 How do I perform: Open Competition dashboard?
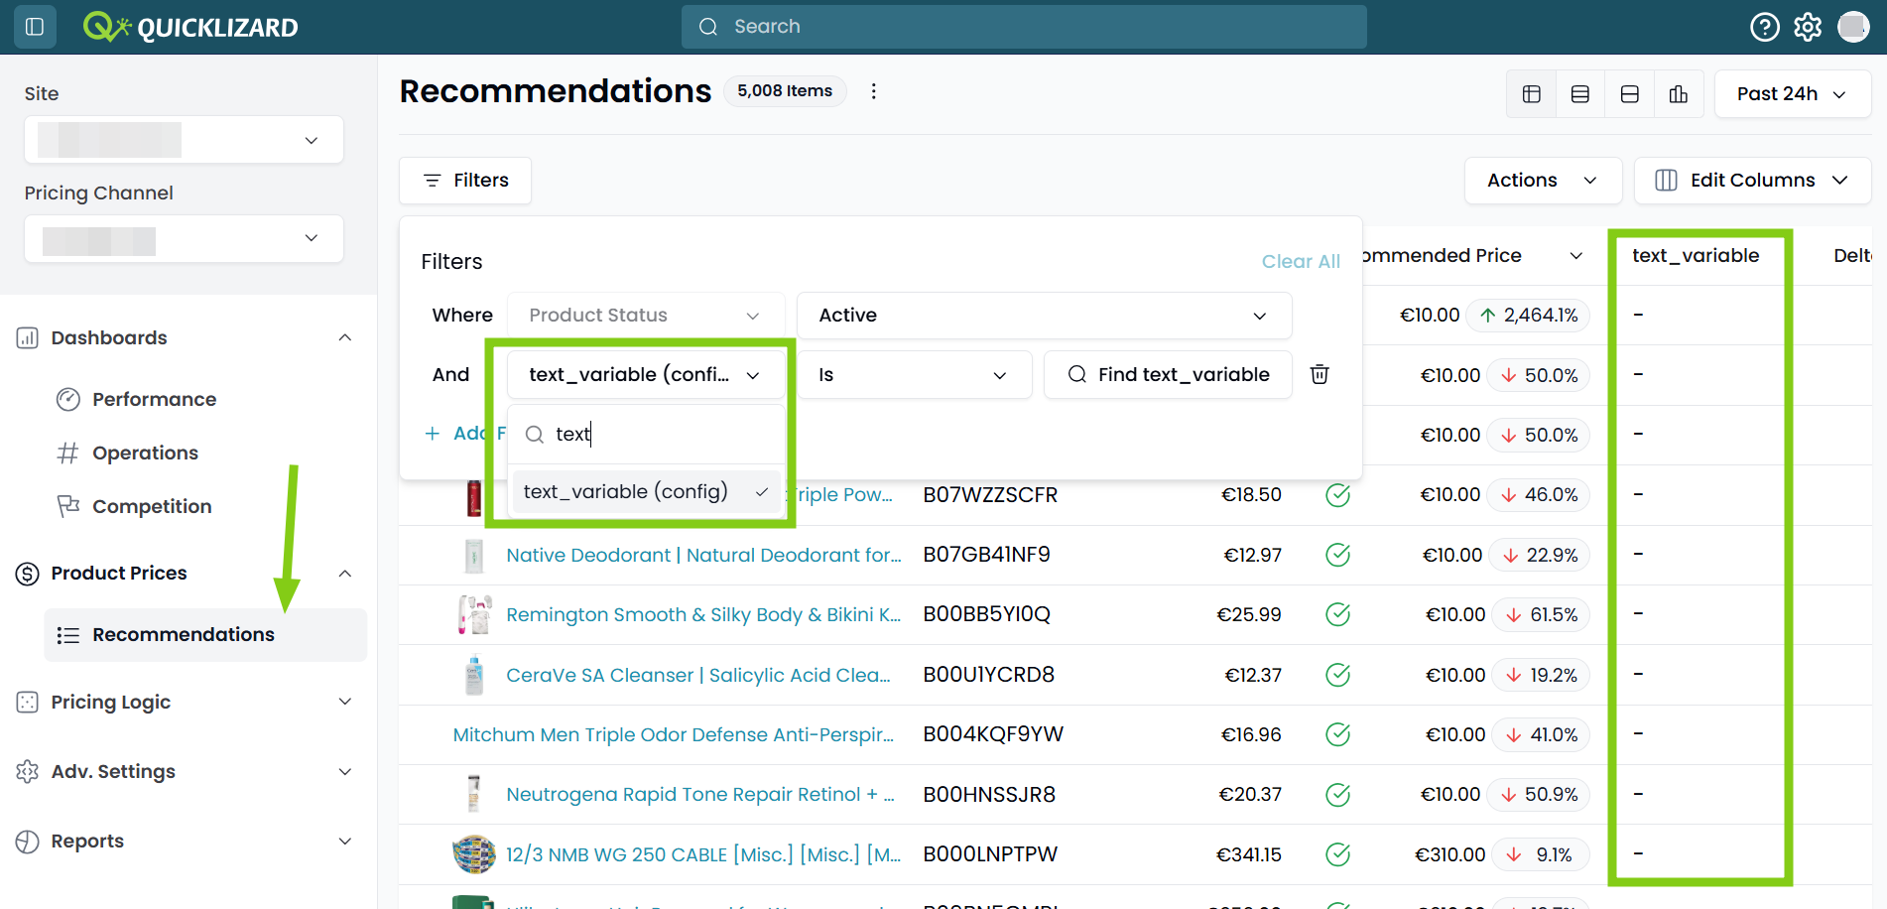pos(152,507)
